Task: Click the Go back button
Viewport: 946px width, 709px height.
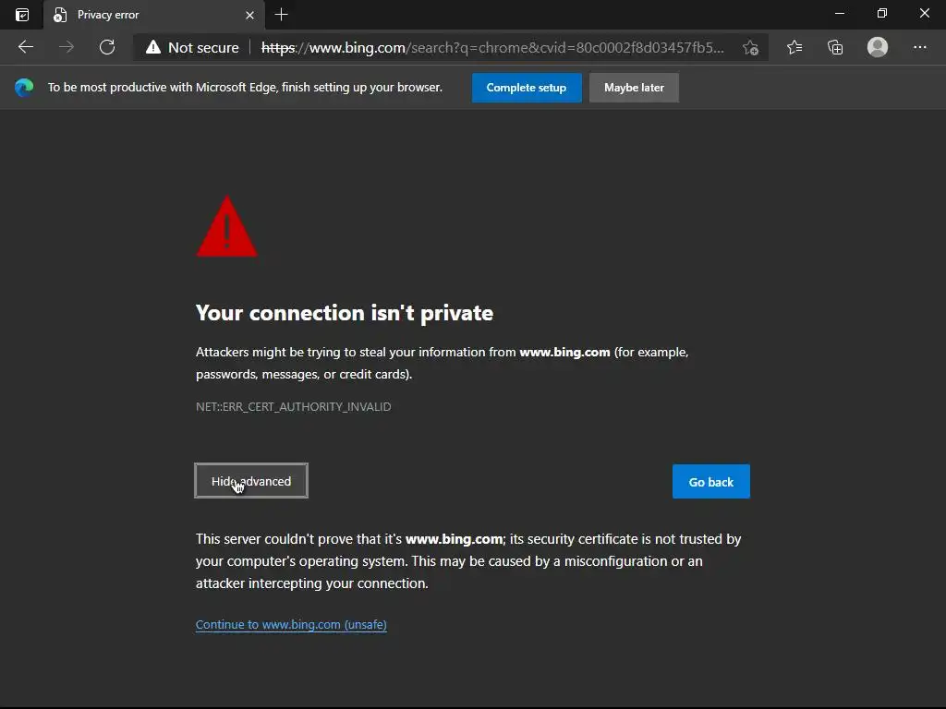Action: tap(711, 482)
